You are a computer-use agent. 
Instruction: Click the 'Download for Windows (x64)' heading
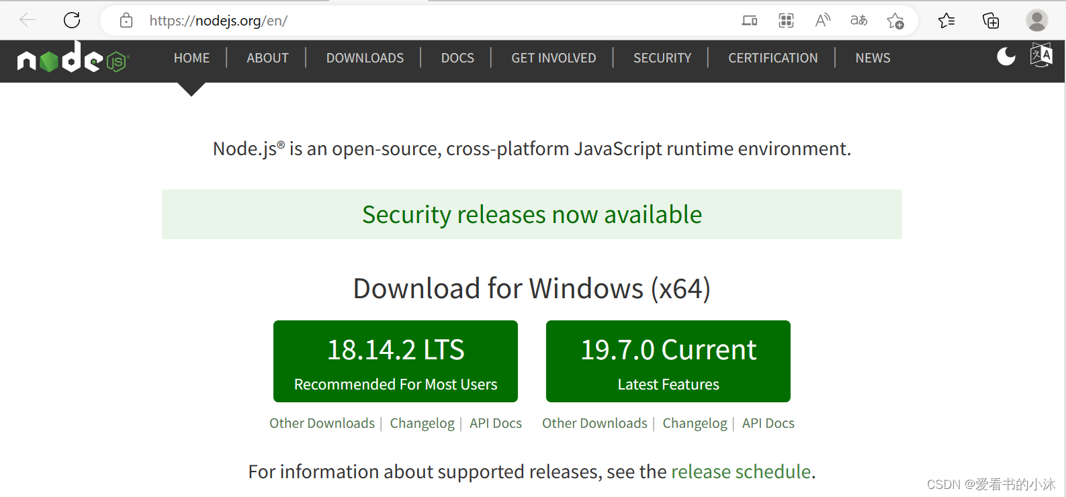point(532,288)
